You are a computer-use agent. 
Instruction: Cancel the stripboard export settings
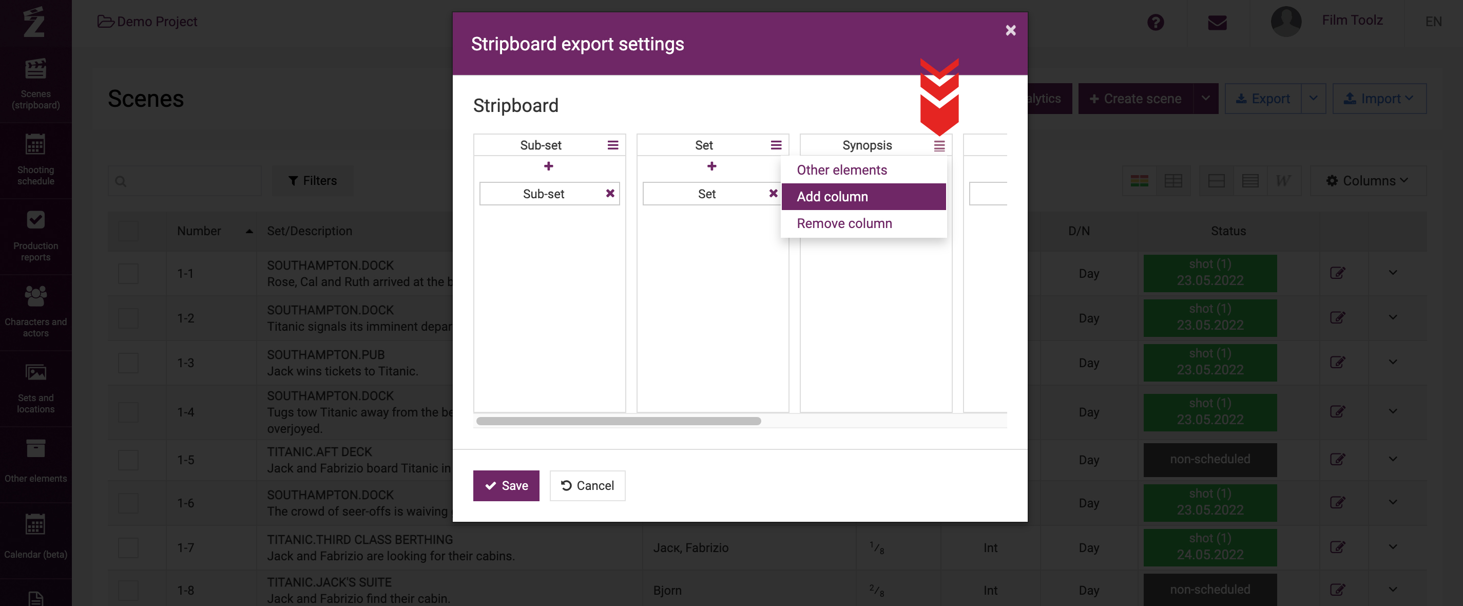click(587, 486)
